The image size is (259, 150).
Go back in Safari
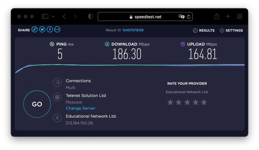click(x=64, y=17)
